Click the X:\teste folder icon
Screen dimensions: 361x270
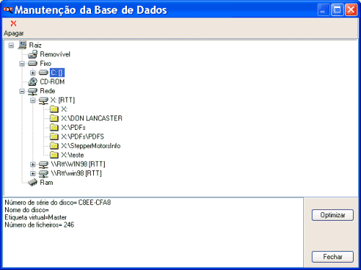54,155
